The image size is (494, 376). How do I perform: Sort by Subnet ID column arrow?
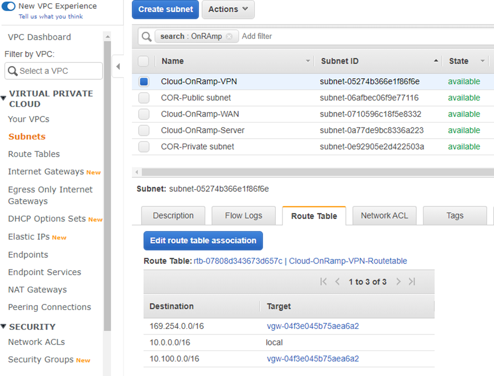tap(436, 61)
